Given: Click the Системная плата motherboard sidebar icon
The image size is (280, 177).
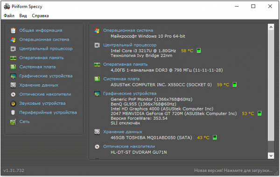Looking at the screenshot, I should pos(13,67).
